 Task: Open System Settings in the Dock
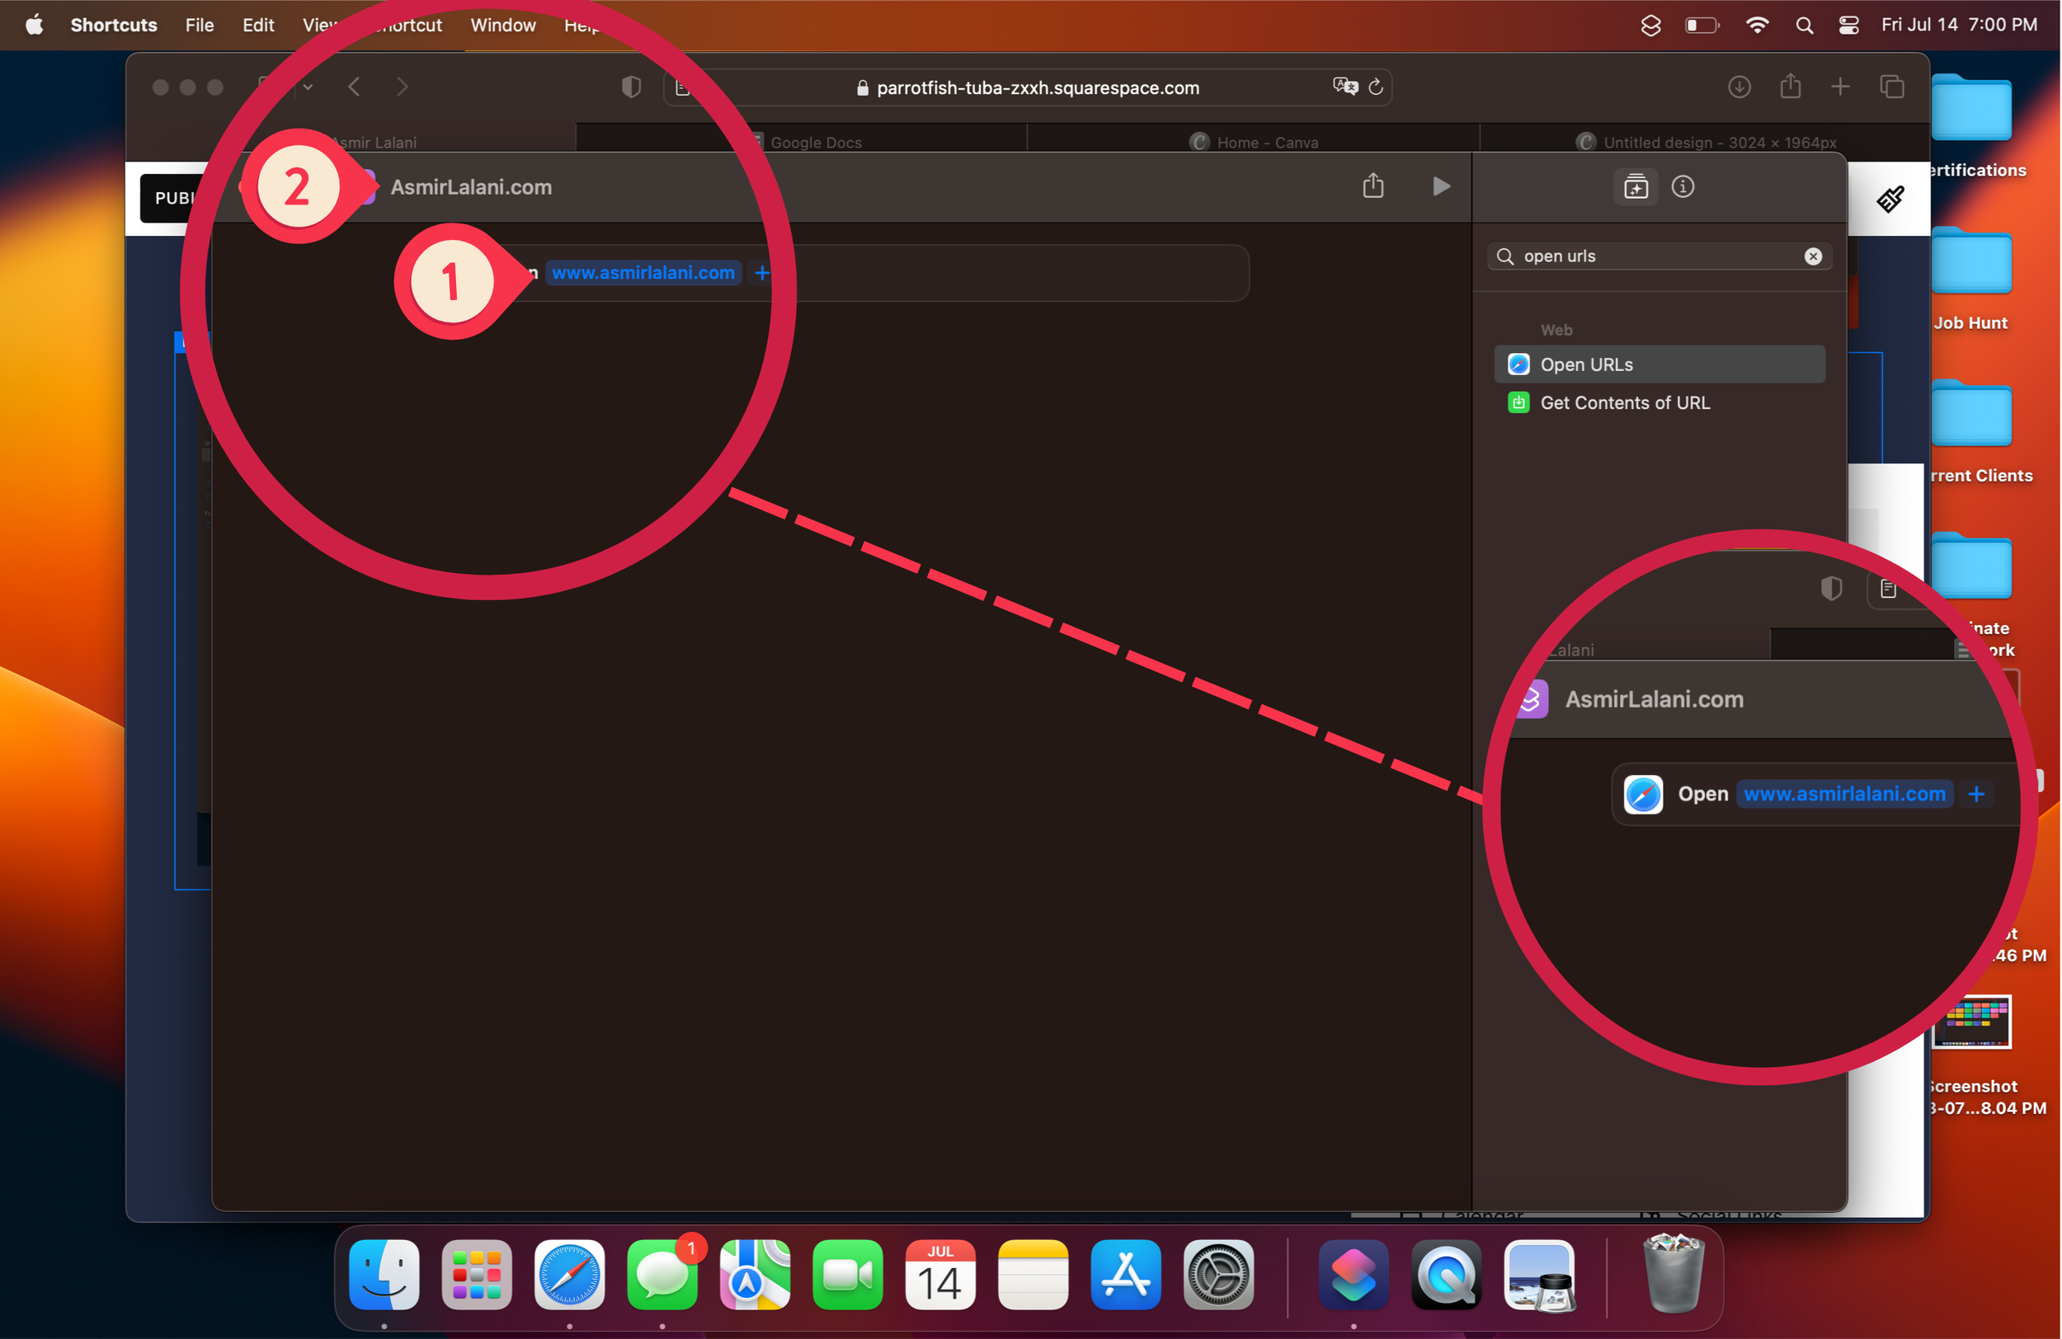[x=1218, y=1275]
